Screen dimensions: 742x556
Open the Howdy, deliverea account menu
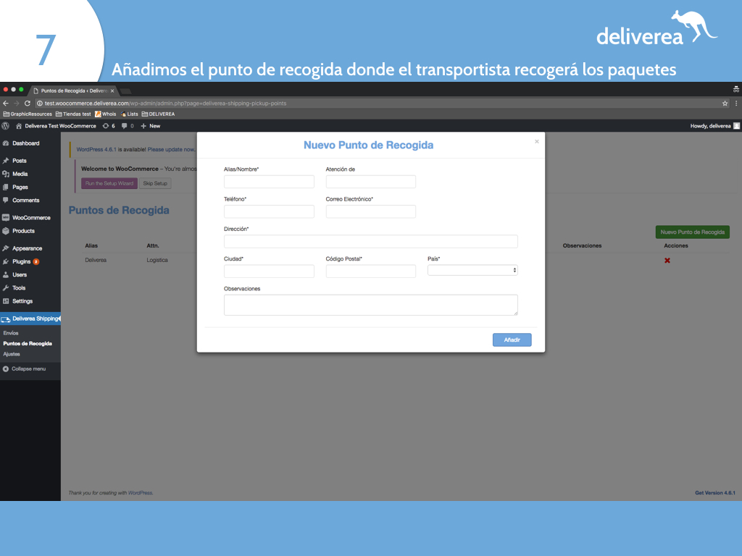pyautogui.click(x=714, y=126)
